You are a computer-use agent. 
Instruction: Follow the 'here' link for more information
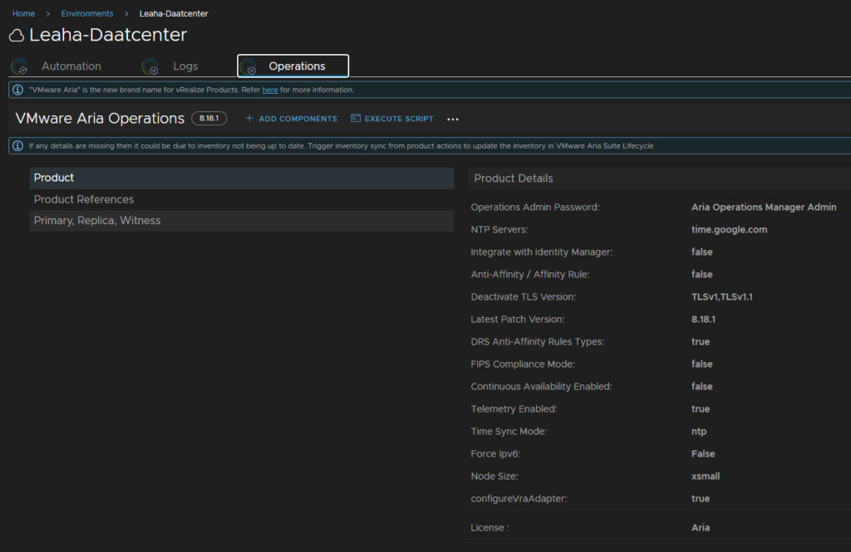(270, 90)
